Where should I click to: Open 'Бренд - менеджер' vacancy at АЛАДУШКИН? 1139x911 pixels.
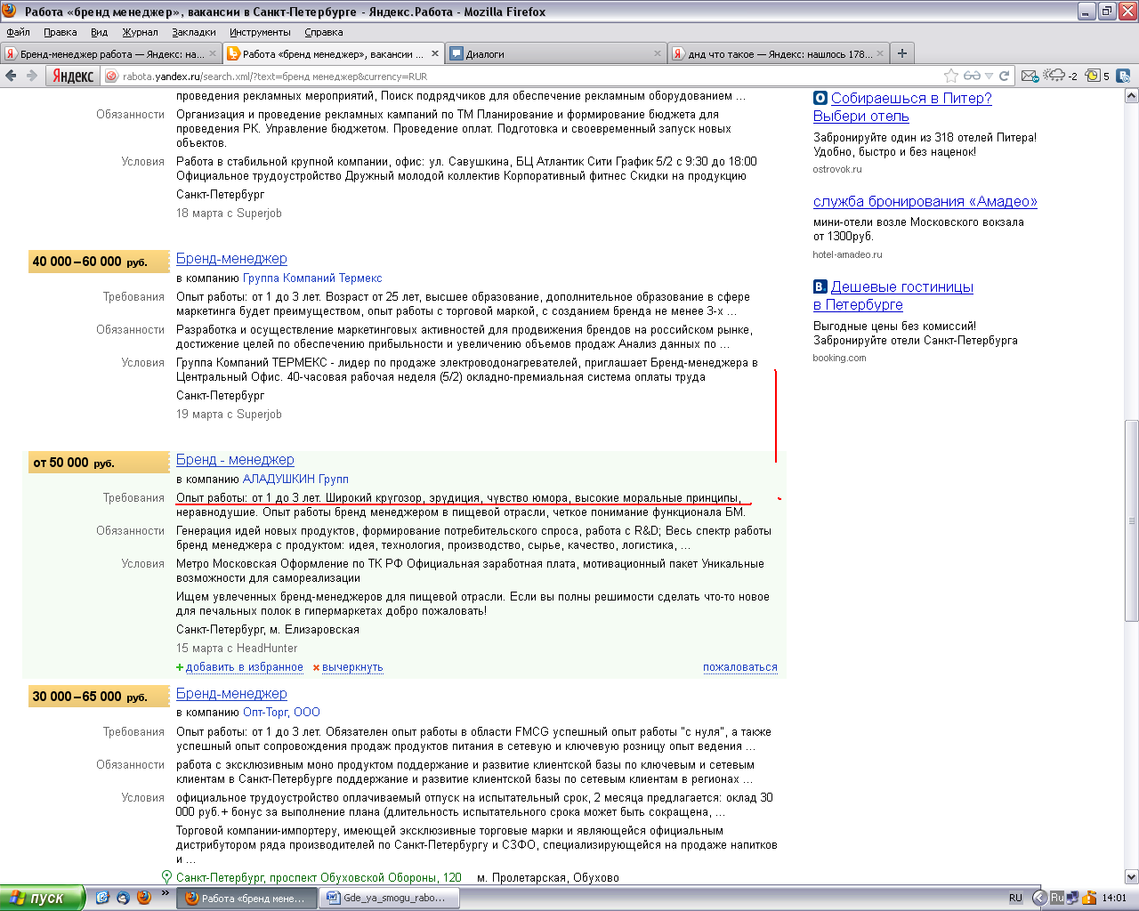[x=235, y=459]
